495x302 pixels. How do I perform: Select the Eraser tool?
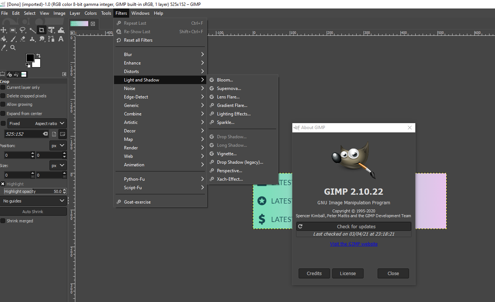tap(23, 39)
